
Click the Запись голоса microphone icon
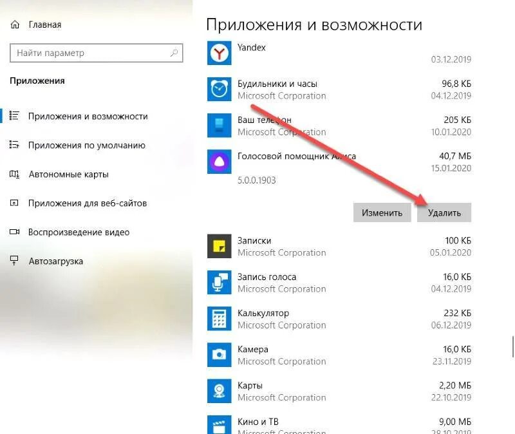click(219, 282)
